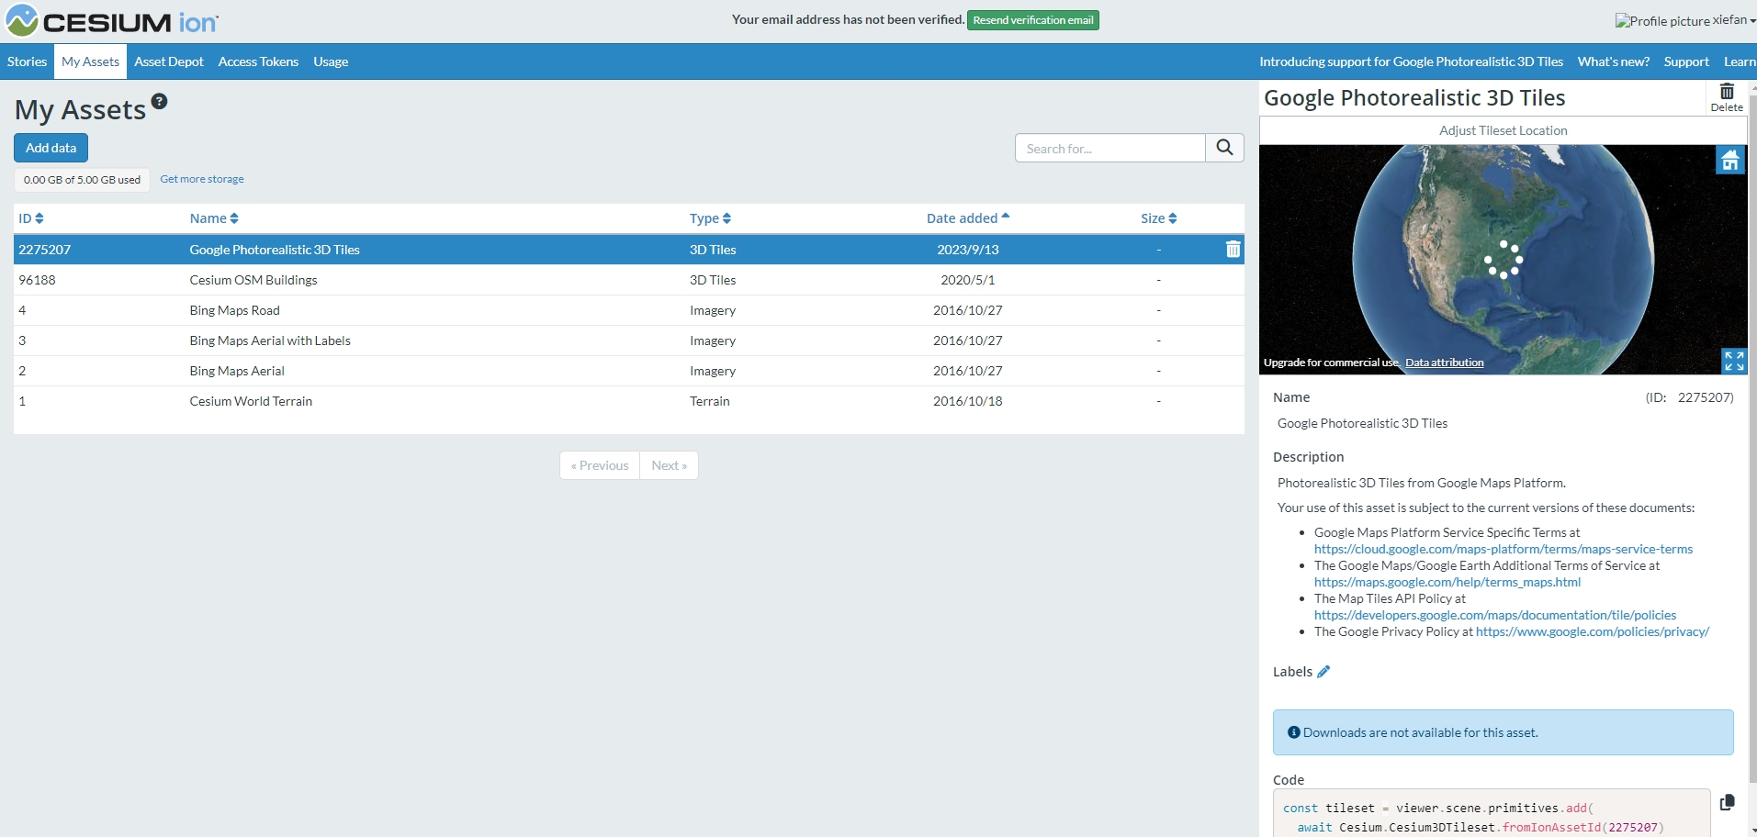Open the Access Tokens tab
This screenshot has height=837, width=1757.
[x=258, y=61]
